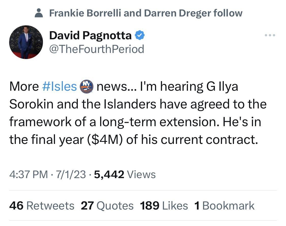Open the @TheFourthPeriod handle
286x226 pixels.
tap(97, 49)
